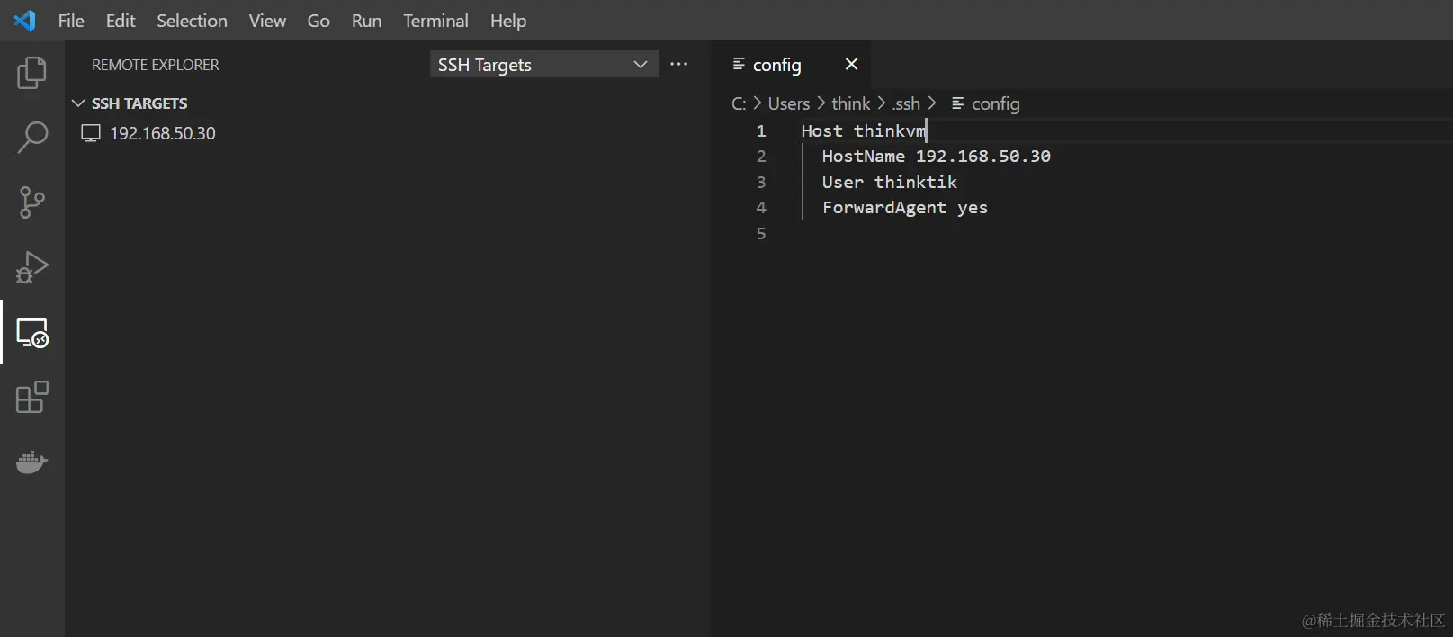This screenshot has height=637, width=1453.
Task: Open the File menu
Action: pyautogui.click(x=71, y=21)
